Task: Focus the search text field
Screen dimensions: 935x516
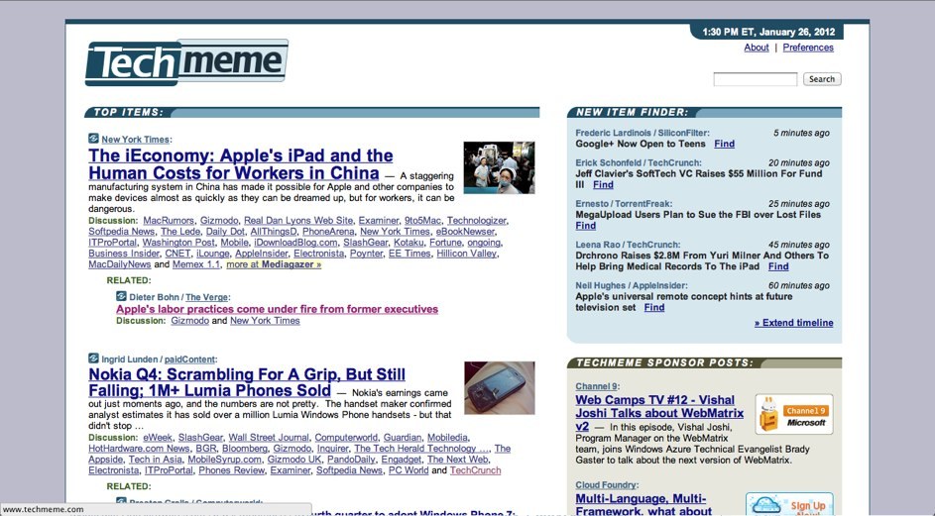Action: coord(755,79)
